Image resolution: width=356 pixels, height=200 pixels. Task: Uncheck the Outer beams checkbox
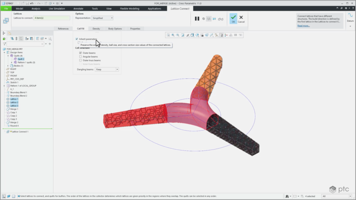coord(80,53)
